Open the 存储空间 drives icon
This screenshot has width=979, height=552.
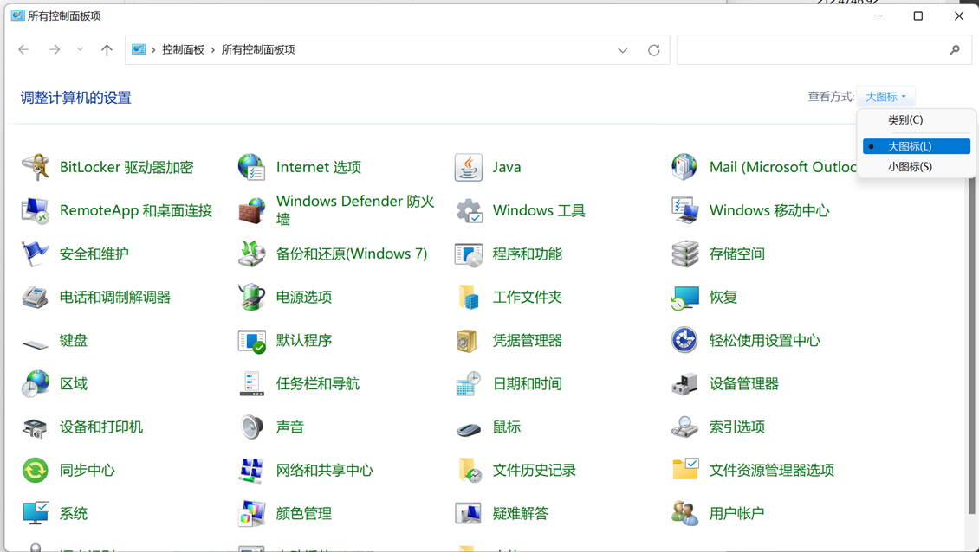[x=685, y=254]
